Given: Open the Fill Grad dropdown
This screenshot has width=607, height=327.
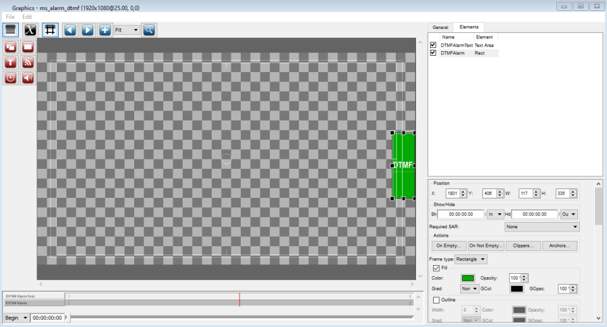Looking at the screenshot, I should point(469,289).
